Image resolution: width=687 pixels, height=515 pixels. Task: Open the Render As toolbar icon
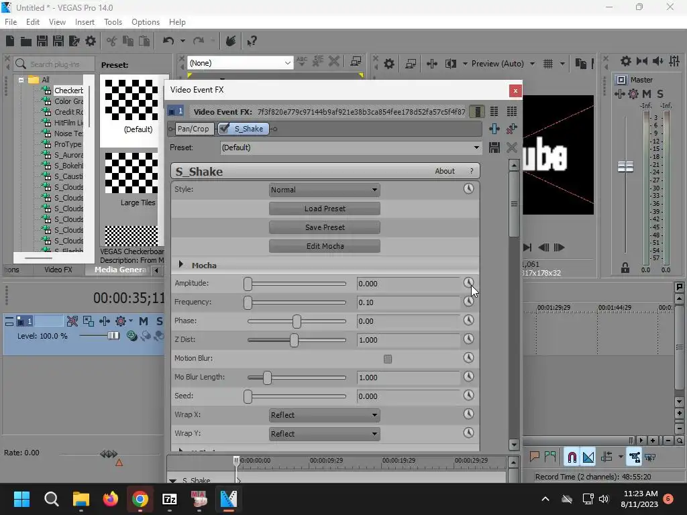click(x=74, y=41)
